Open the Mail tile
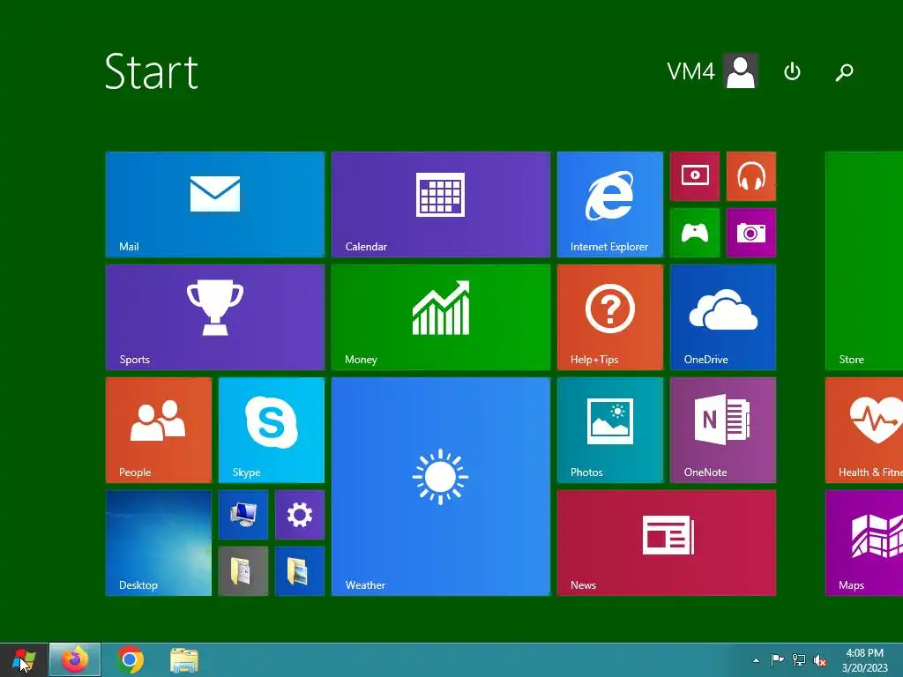The height and width of the screenshot is (677, 903). (x=215, y=205)
